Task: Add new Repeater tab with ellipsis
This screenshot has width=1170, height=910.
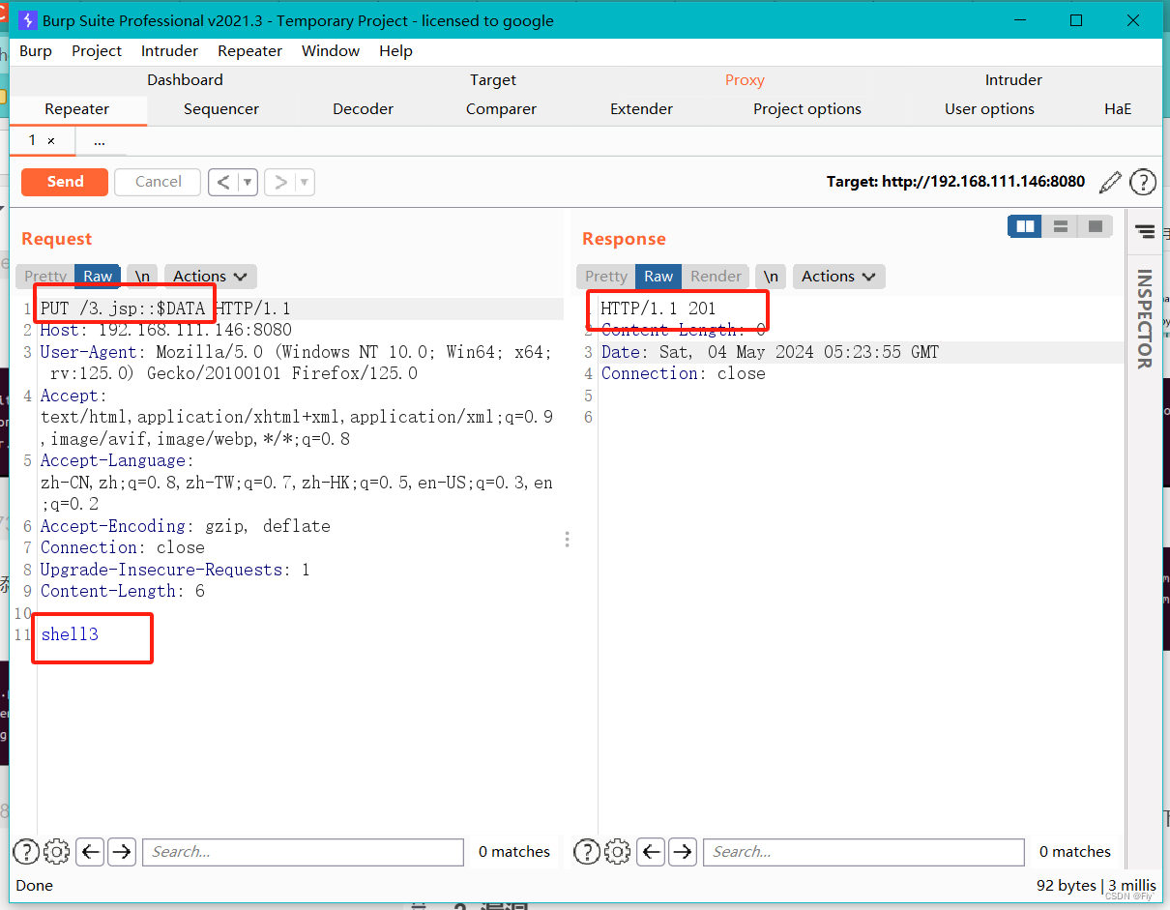Action: pyautogui.click(x=100, y=141)
